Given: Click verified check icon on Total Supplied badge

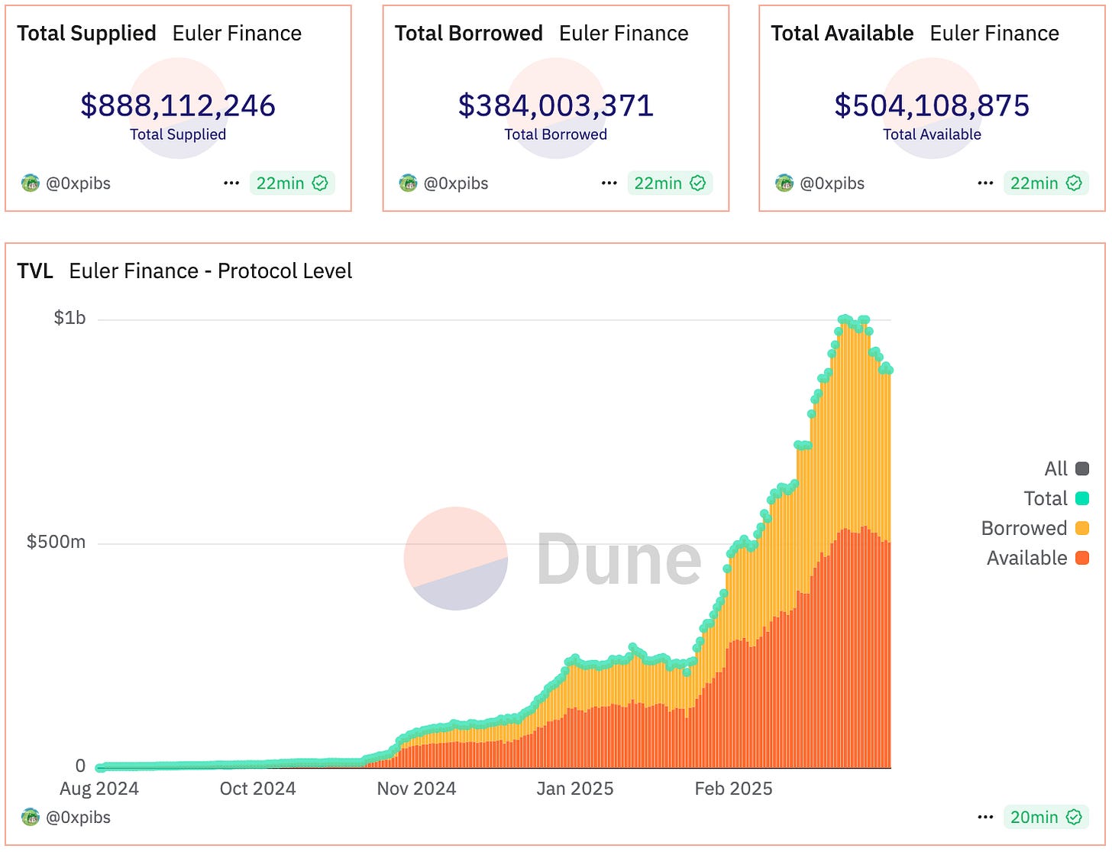Looking at the screenshot, I should point(320,183).
